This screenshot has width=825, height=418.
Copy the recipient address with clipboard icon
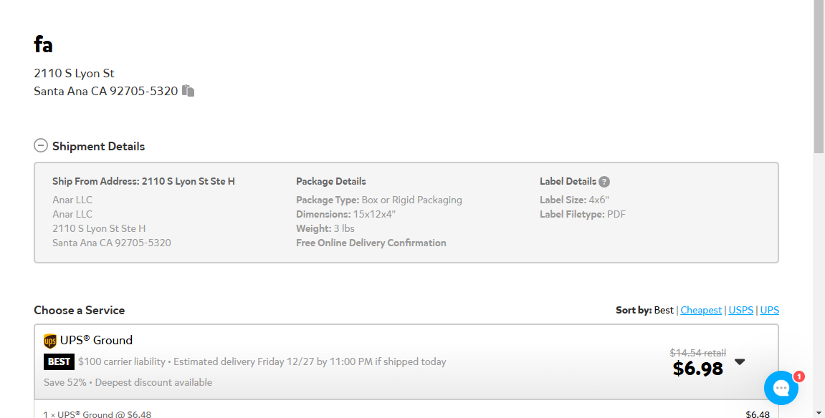188,91
